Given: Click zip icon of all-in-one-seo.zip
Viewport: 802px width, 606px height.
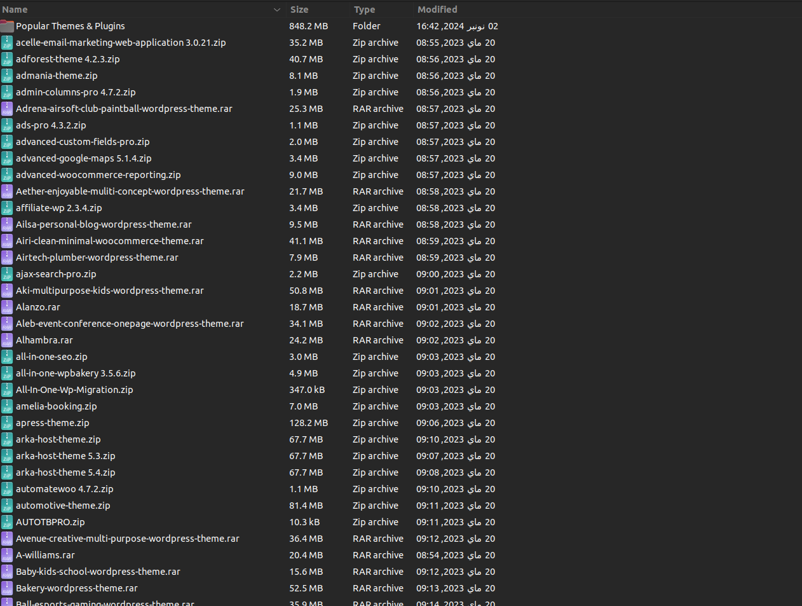Looking at the screenshot, I should click(x=7, y=357).
